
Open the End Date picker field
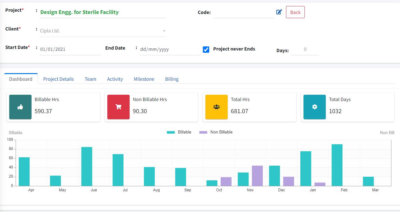click(170, 49)
